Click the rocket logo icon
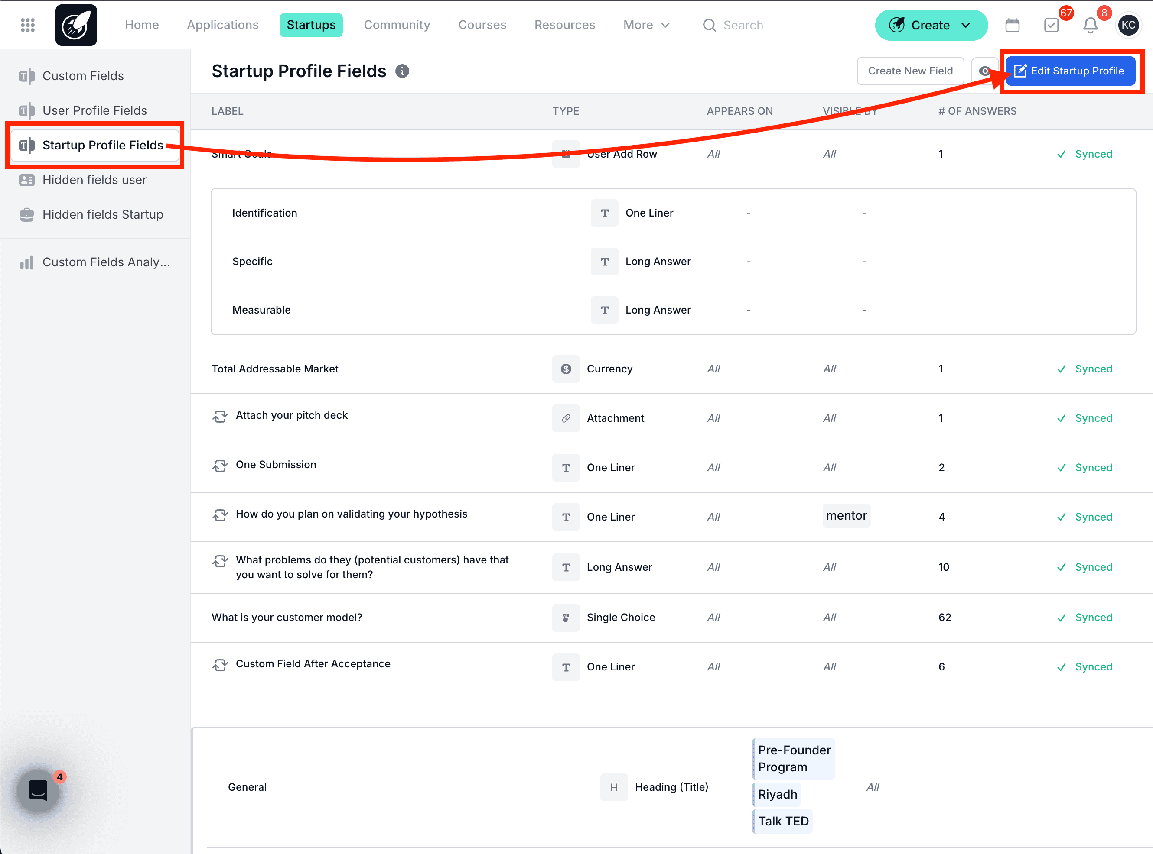Image resolution: width=1153 pixels, height=854 pixels. point(76,25)
